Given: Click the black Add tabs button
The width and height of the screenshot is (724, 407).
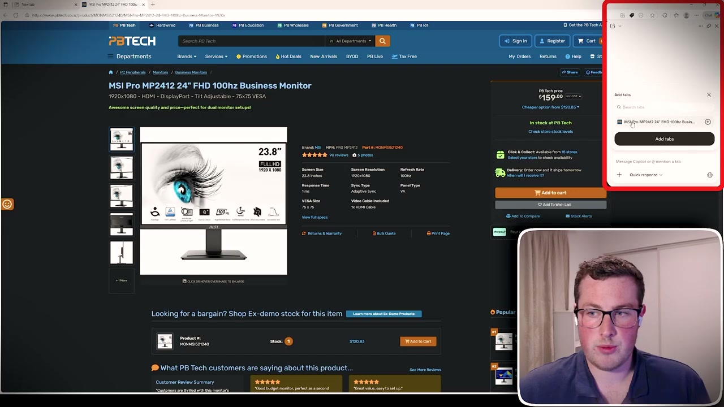Looking at the screenshot, I should pyautogui.click(x=665, y=139).
